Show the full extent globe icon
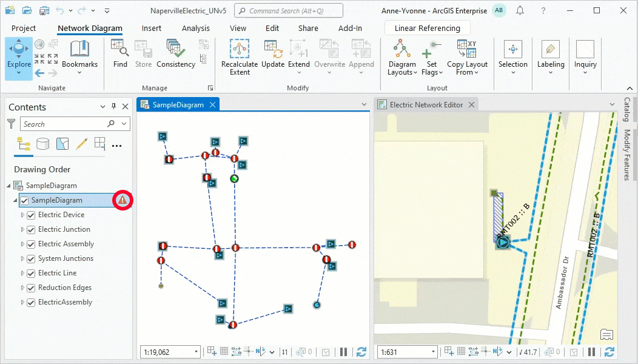Viewport: 638px width, 364px height. 39,44
